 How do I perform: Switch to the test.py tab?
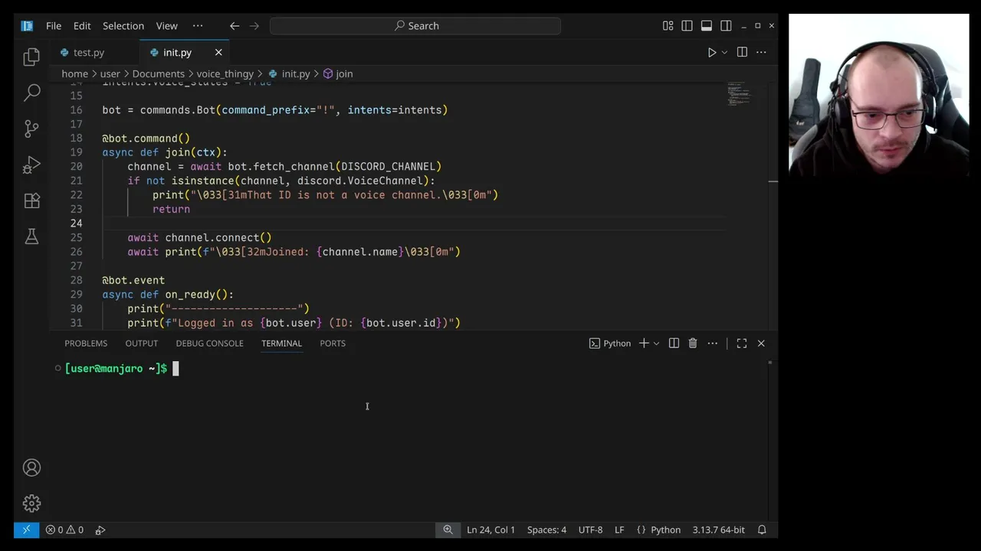[89, 52]
